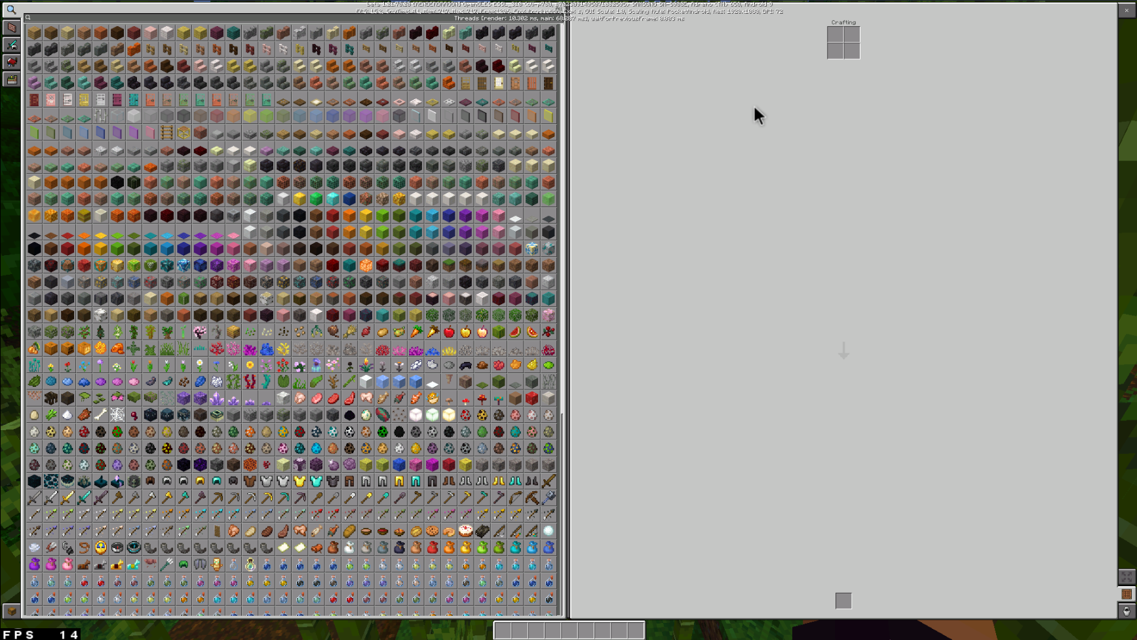Pick the cake item
The image size is (1137, 640).
click(x=466, y=531)
